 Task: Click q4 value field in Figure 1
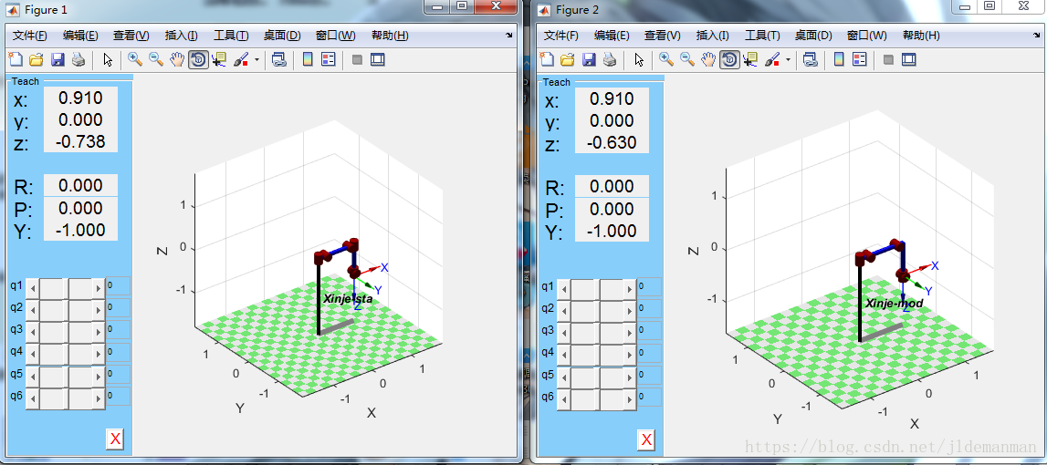[x=118, y=352]
